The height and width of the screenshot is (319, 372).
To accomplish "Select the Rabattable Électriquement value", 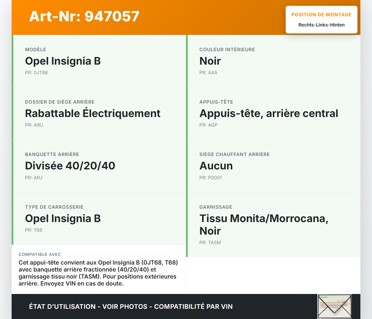I will tap(92, 114).
